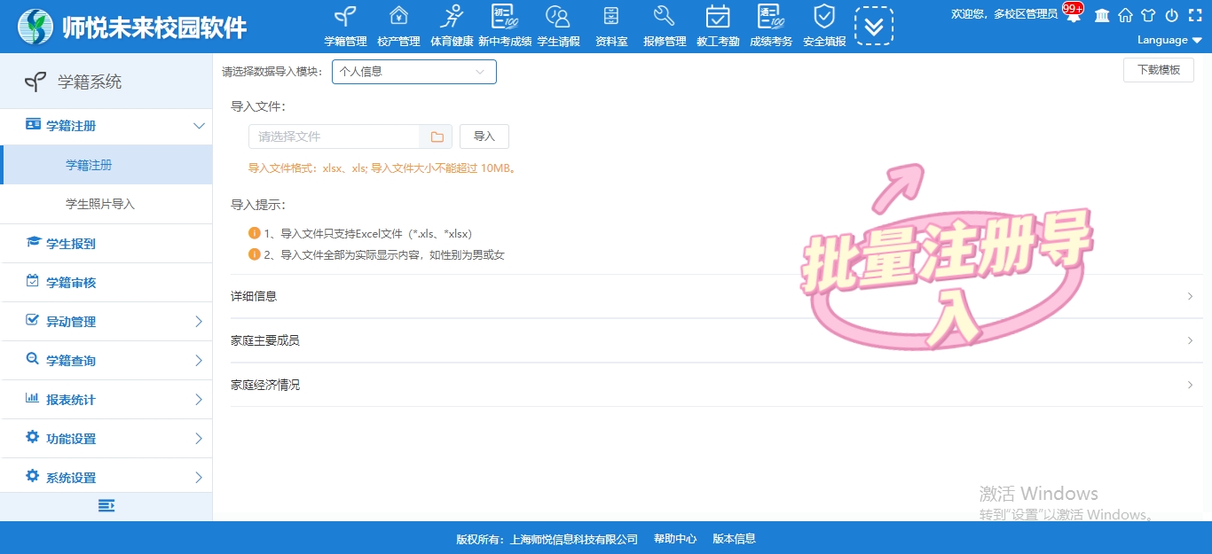Image resolution: width=1212 pixels, height=554 pixels.
Task: Open 学籍审核 in the sidebar
Action: pos(71,283)
